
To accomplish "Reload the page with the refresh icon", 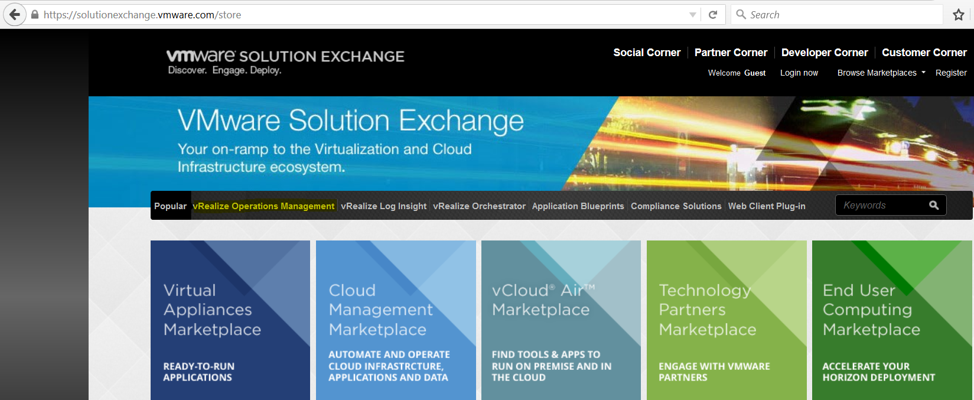I will 713,15.
